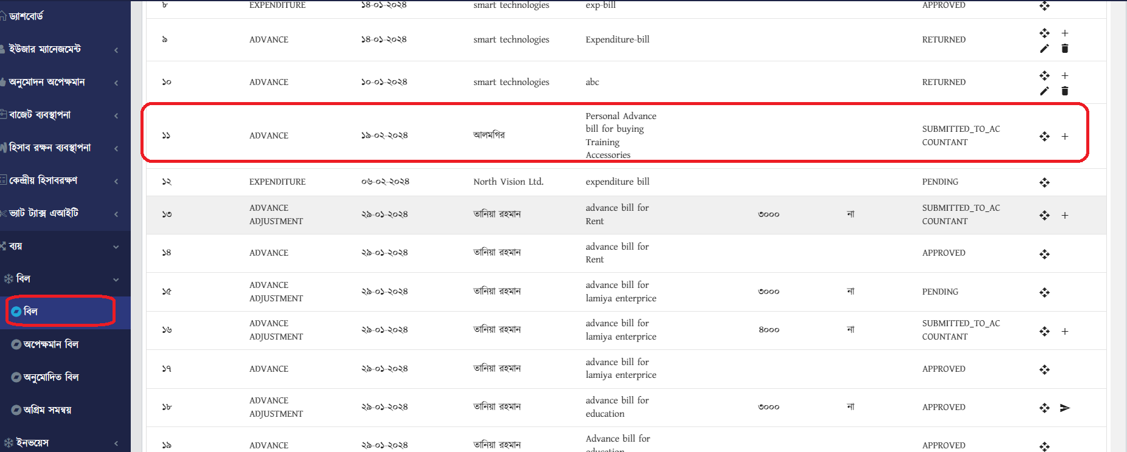Delete row ১০ using its trash icon
This screenshot has width=1127, height=452.
click(x=1065, y=91)
